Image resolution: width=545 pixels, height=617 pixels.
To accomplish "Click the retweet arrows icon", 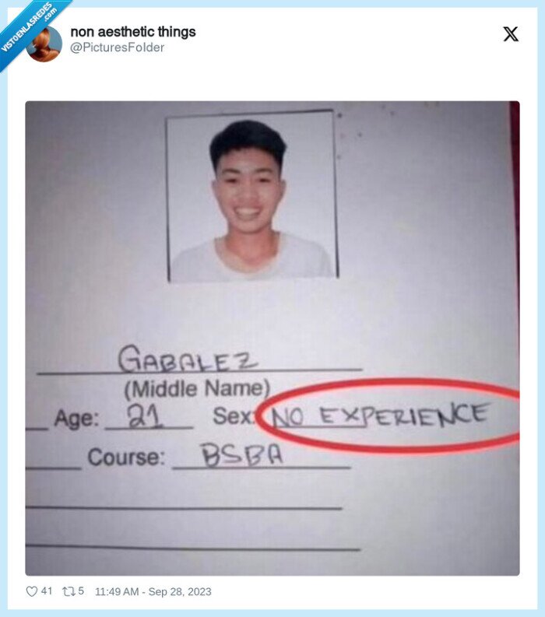I will coord(69,591).
